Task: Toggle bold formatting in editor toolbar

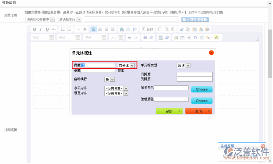Action: 35,29
